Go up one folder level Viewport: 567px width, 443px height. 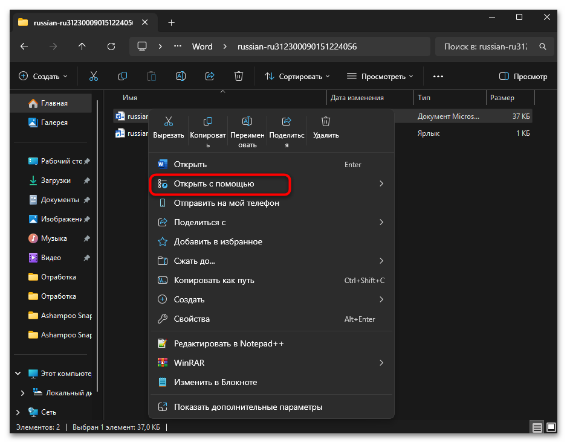click(82, 46)
